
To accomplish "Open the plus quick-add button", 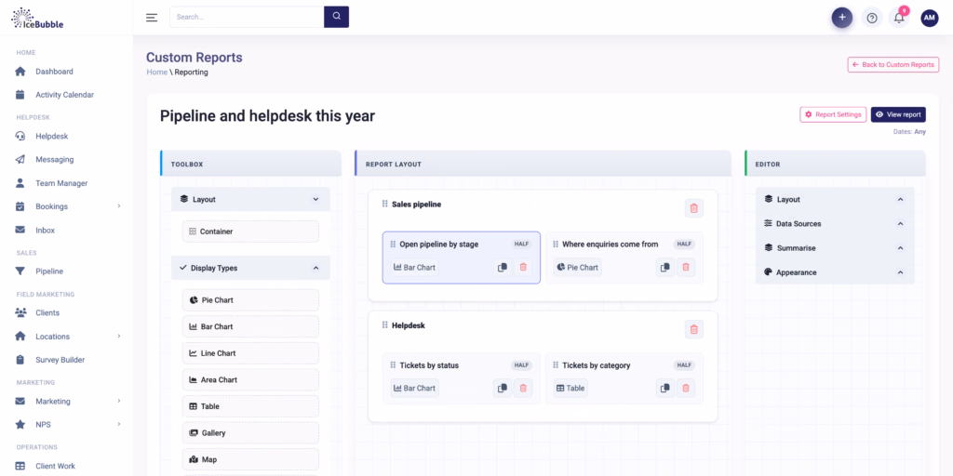I will click(841, 18).
